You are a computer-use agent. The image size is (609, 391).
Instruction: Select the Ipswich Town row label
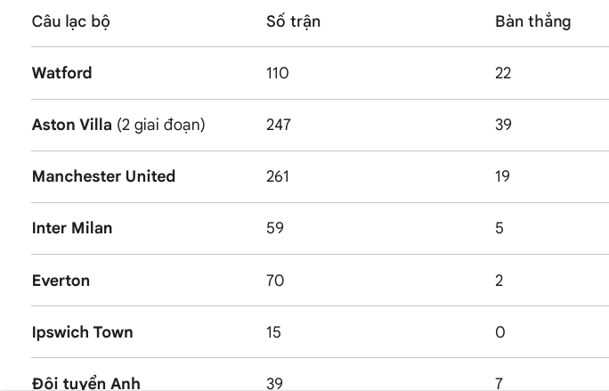pos(82,332)
